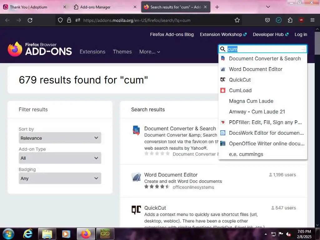The height and width of the screenshot is (240, 320).
Task: Open the Sort by Relevance dropdown
Action: pos(60,138)
